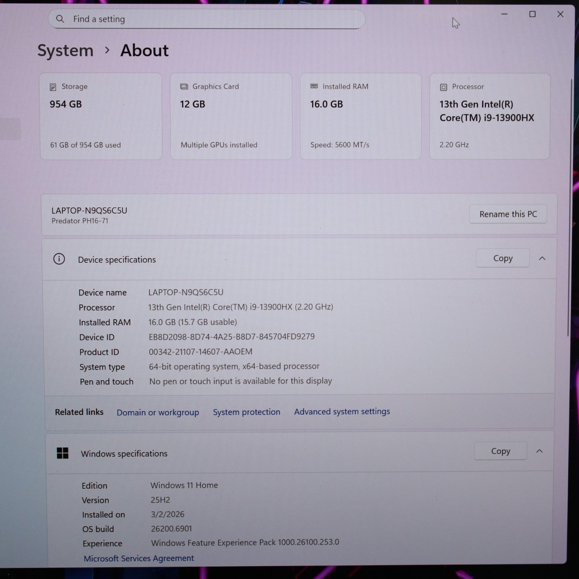579x579 pixels.
Task: Go back to System breadcrumb
Action: click(x=66, y=51)
